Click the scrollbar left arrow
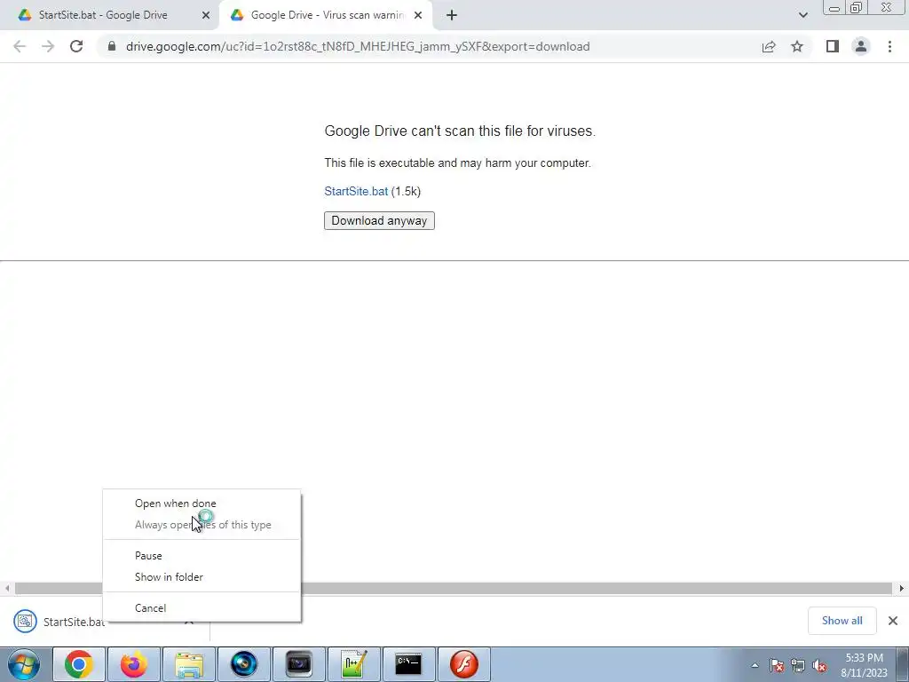 (7, 588)
